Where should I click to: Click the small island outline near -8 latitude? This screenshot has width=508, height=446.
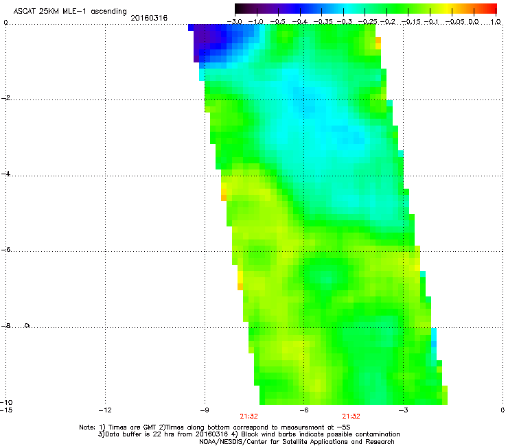click(x=27, y=325)
